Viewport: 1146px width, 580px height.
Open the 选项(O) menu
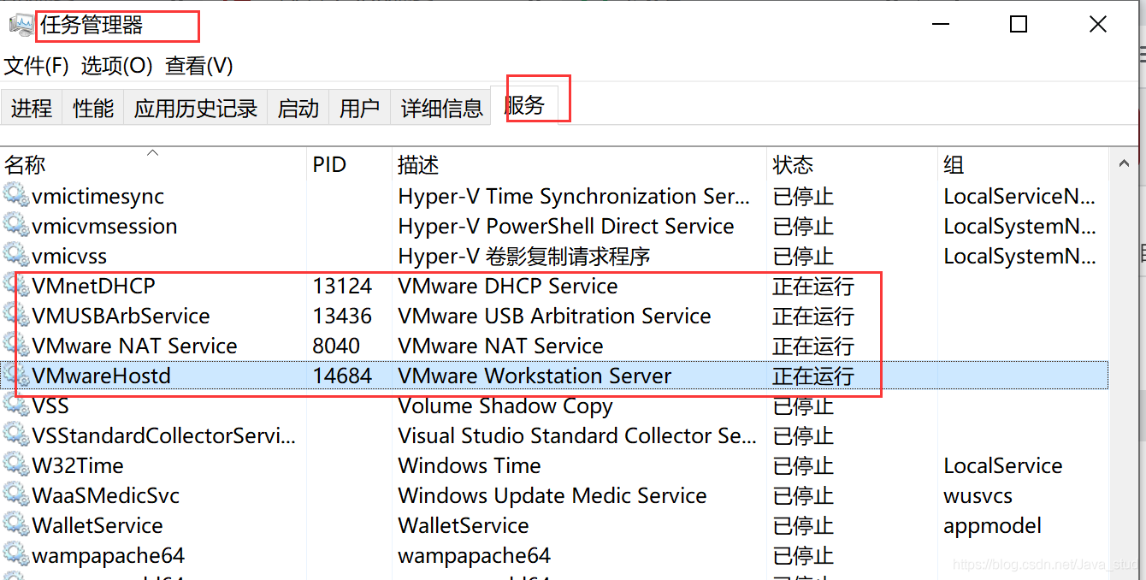coord(116,66)
